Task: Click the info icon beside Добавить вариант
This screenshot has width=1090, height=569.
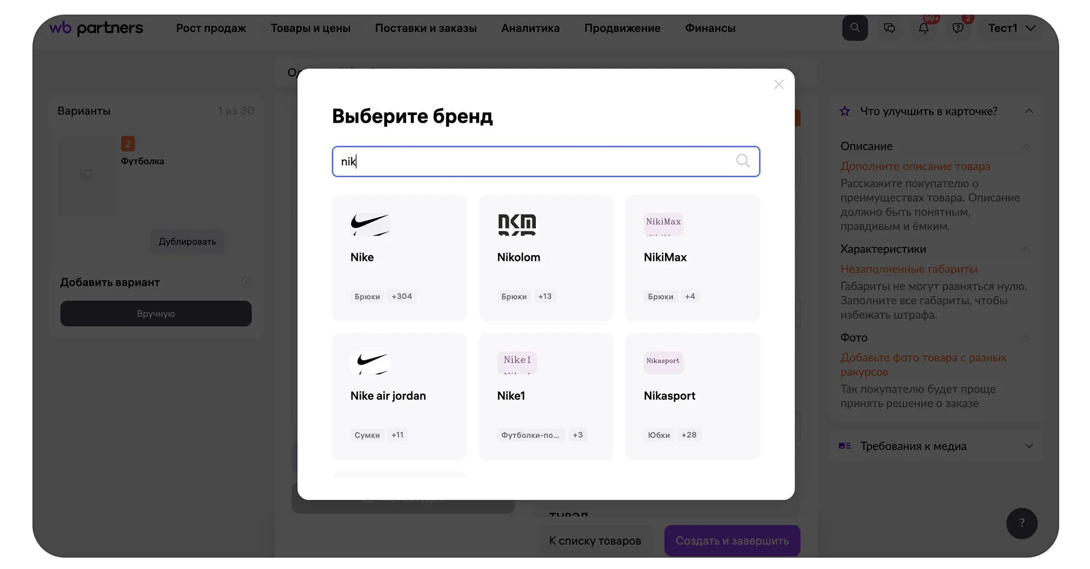Action: [246, 282]
